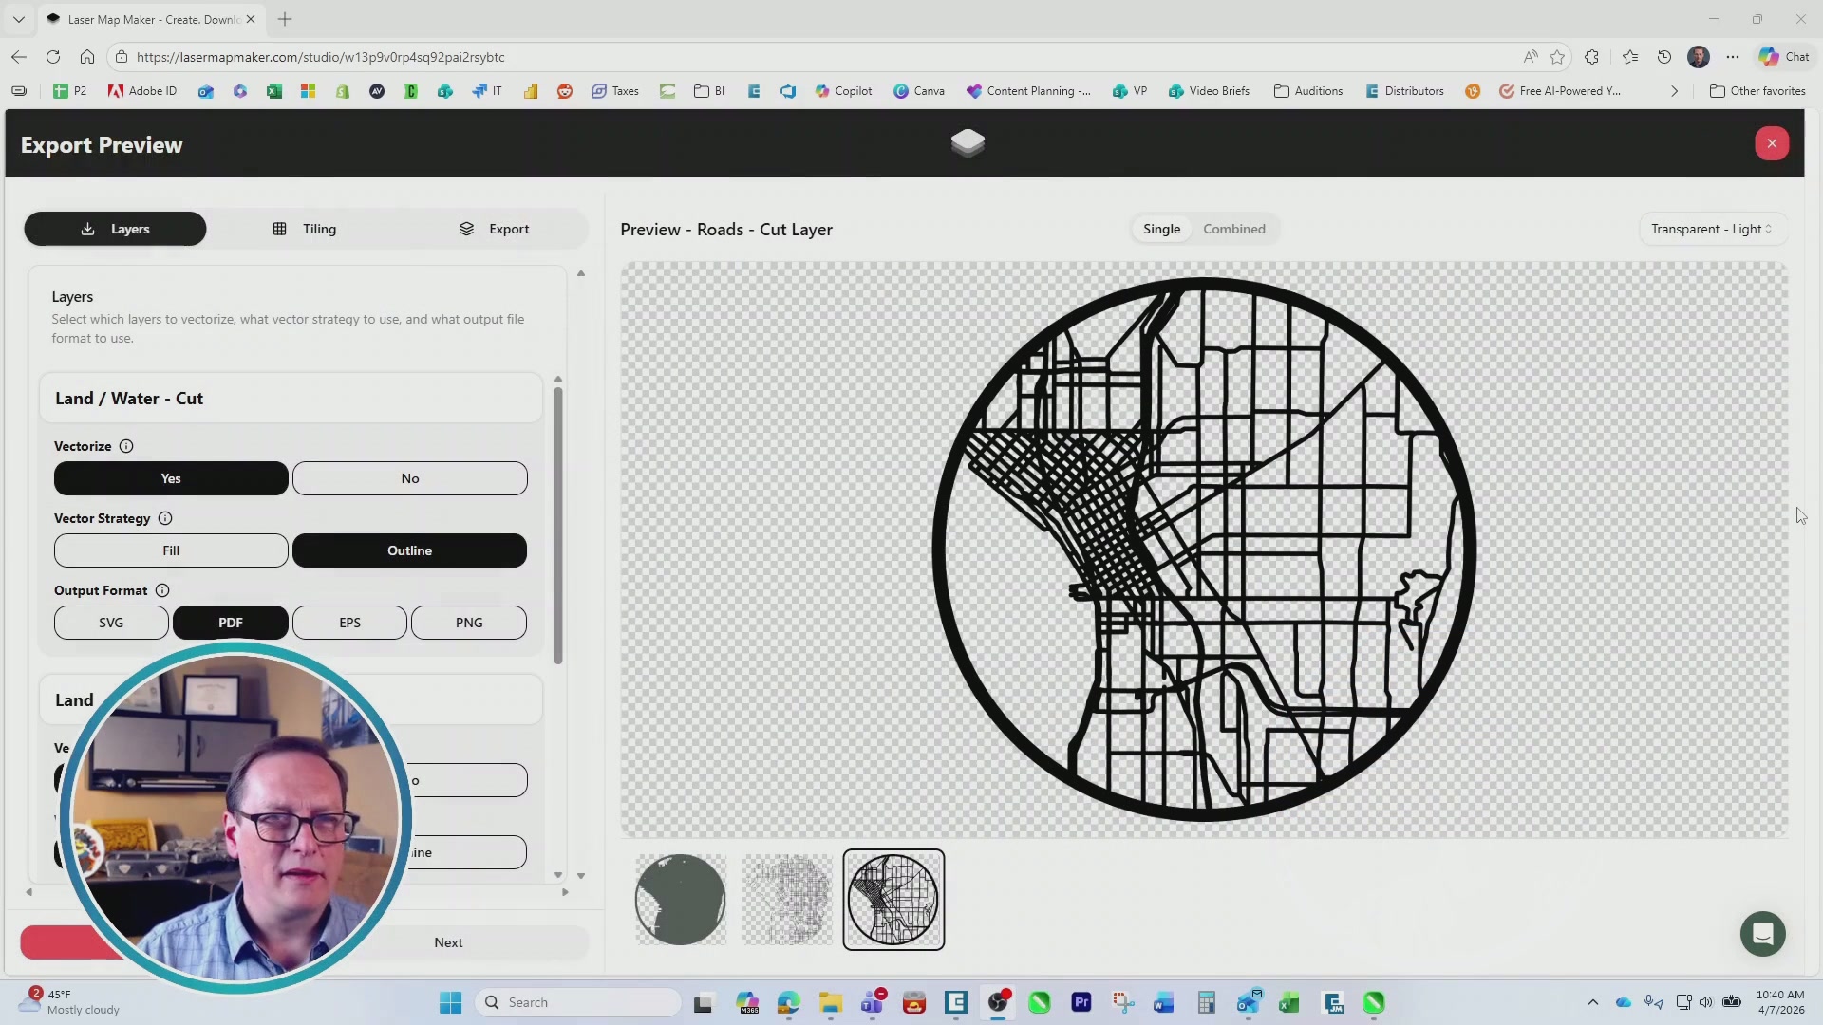Select Fill vector strategy
1823x1025 pixels.
(x=170, y=550)
